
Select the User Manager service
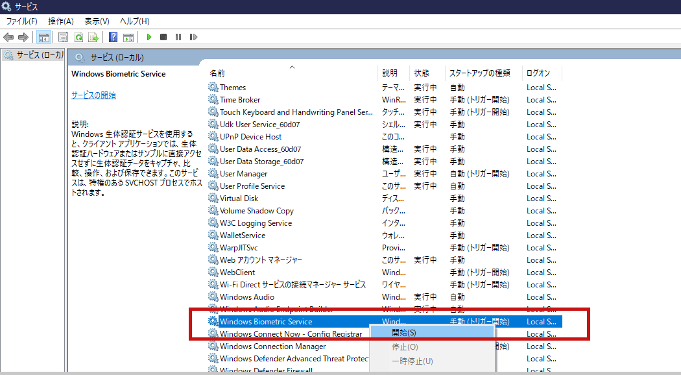tap(385, 174)
